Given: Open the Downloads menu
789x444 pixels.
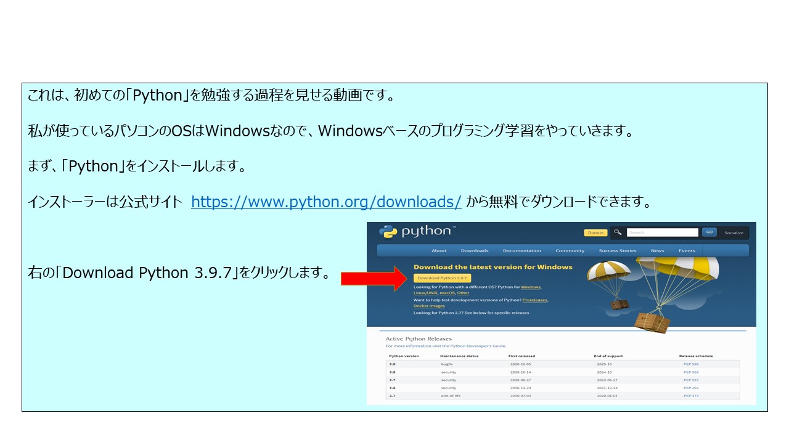Looking at the screenshot, I should coord(474,251).
